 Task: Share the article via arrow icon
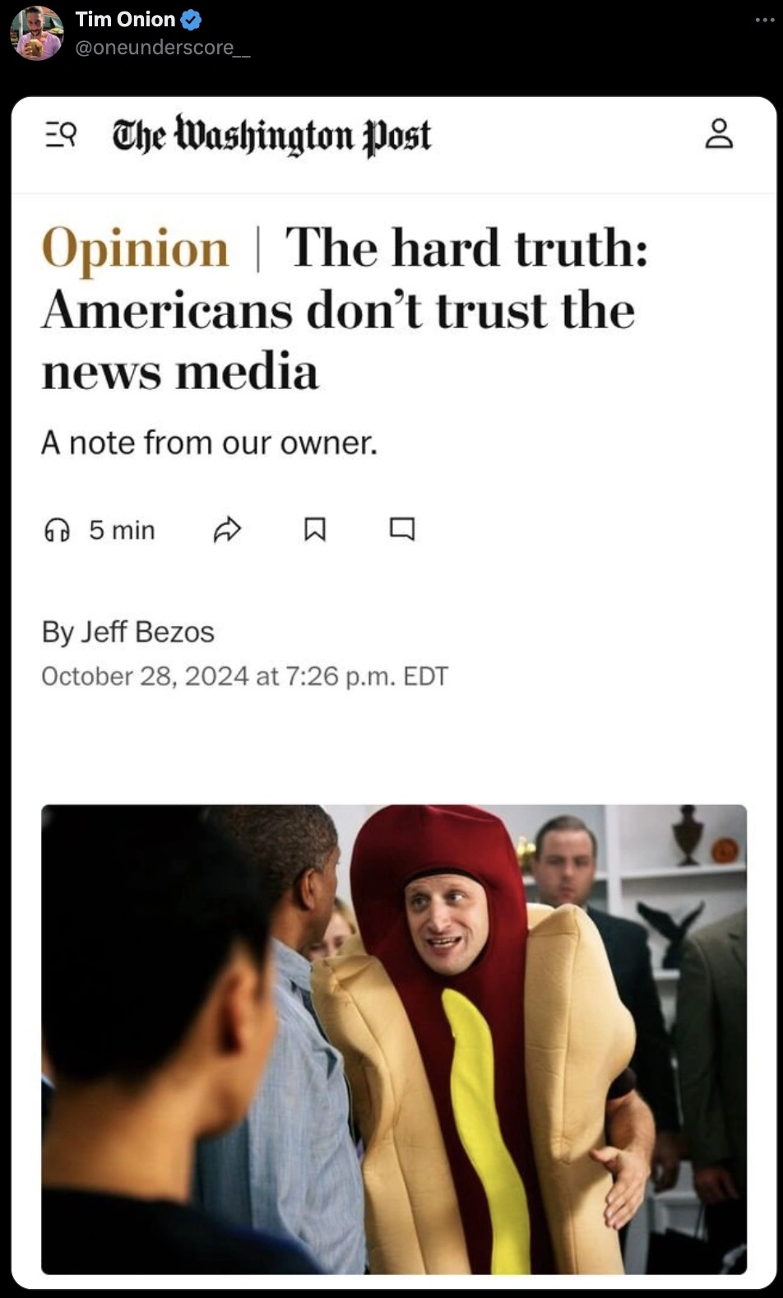(227, 530)
